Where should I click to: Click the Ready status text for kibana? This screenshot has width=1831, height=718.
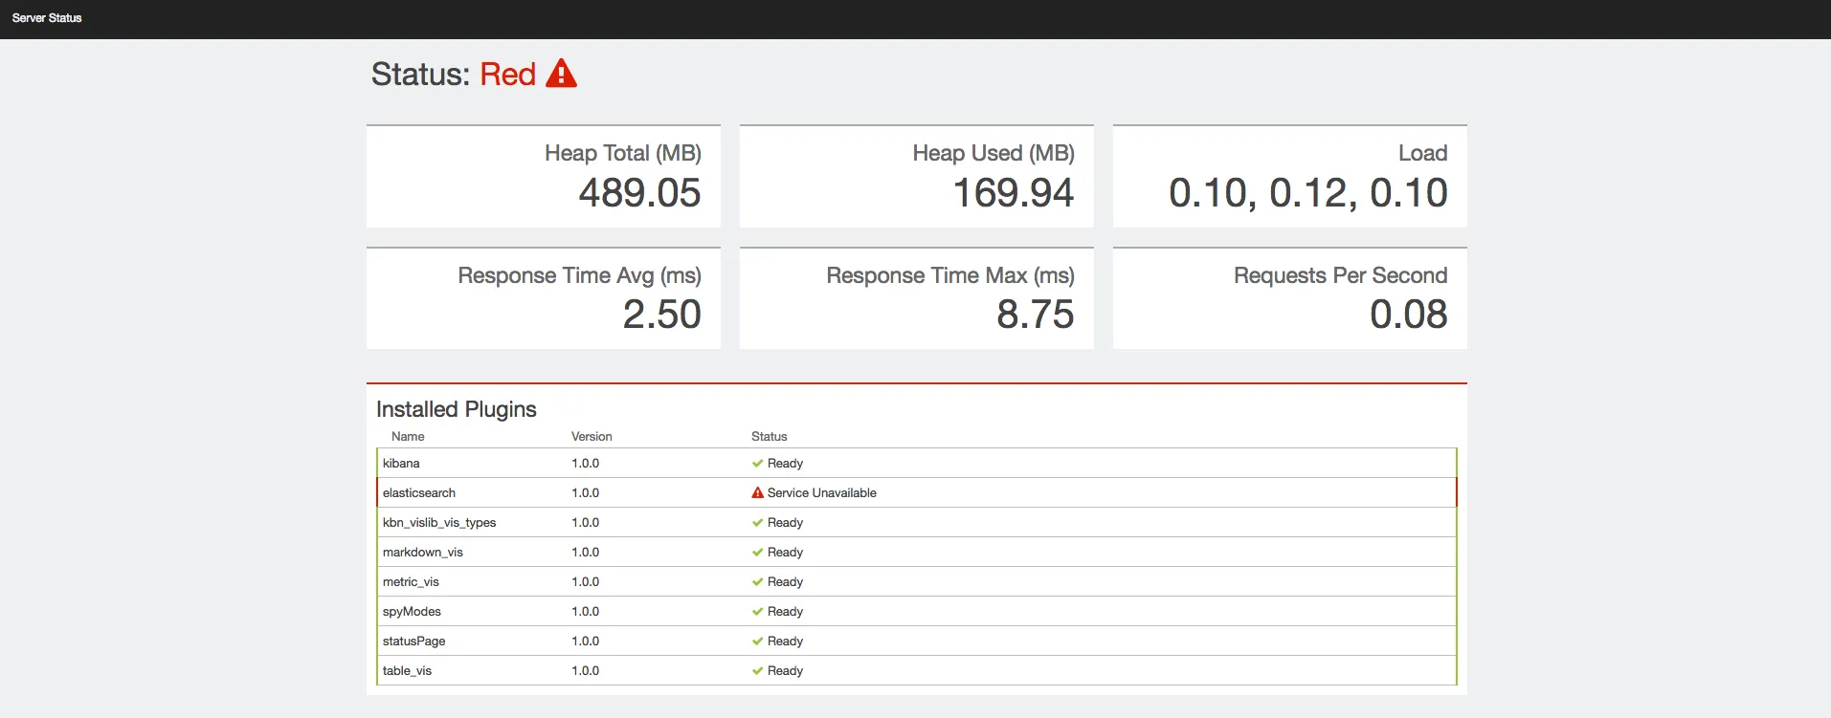pos(785,464)
